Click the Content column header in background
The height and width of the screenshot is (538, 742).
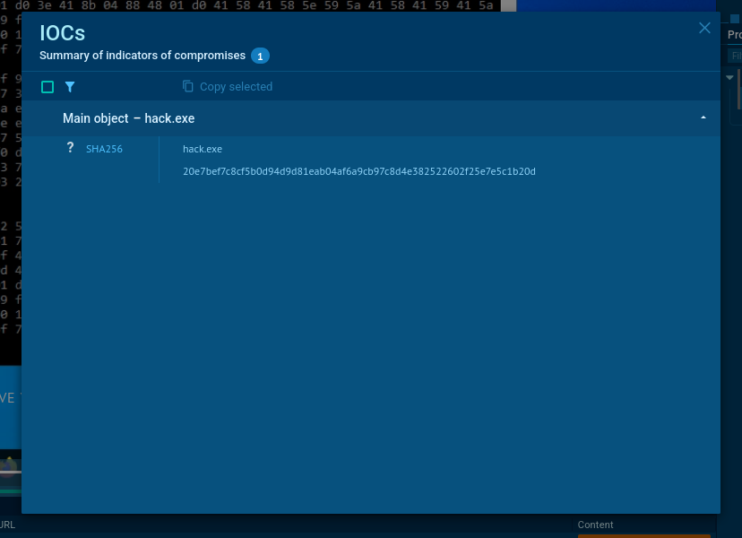tap(595, 525)
